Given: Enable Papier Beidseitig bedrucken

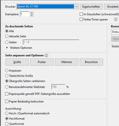Looking at the screenshot, I should 7,101.
